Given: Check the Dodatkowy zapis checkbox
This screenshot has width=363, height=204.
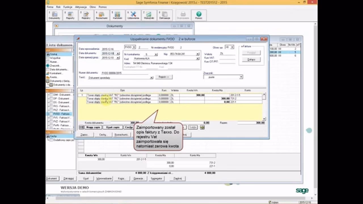Looking at the screenshot, I should [x=51, y=140].
